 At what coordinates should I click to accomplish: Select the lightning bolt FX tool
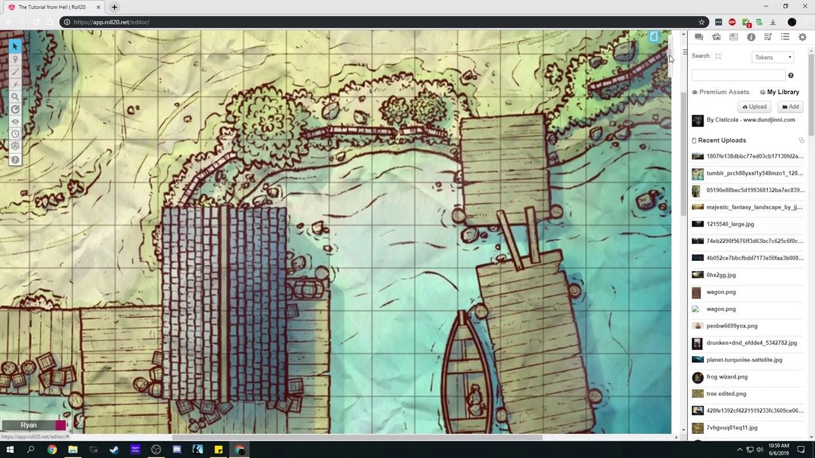15,84
